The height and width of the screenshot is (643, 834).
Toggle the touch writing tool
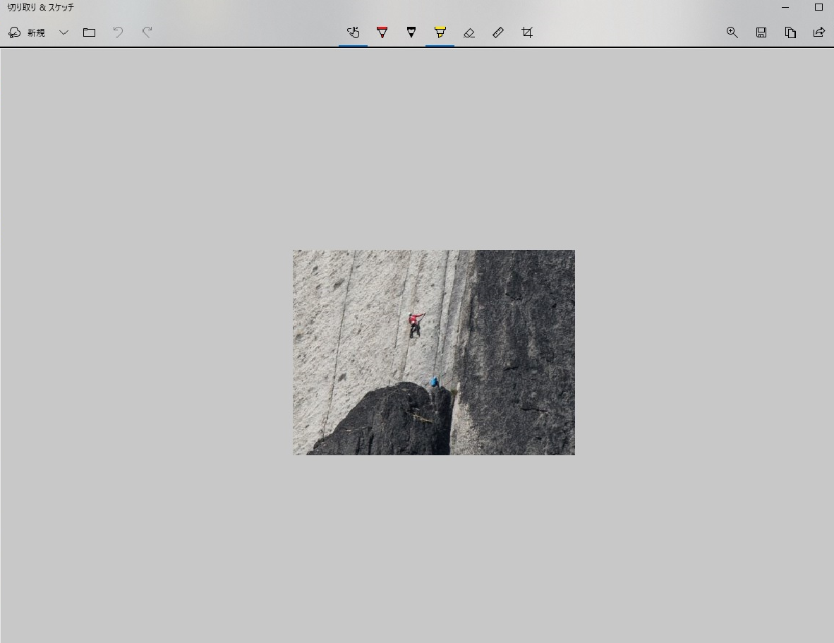[x=353, y=32]
